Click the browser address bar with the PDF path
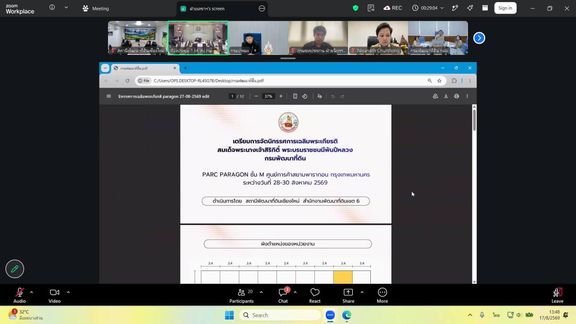This screenshot has height=324, width=576. point(290,81)
